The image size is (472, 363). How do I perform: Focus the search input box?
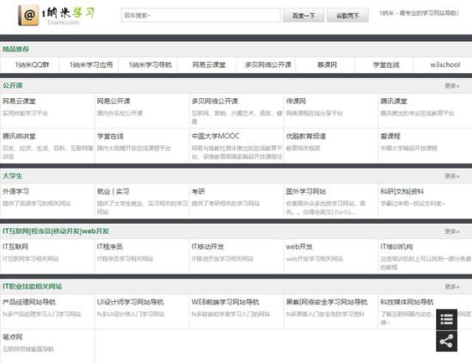201,15
